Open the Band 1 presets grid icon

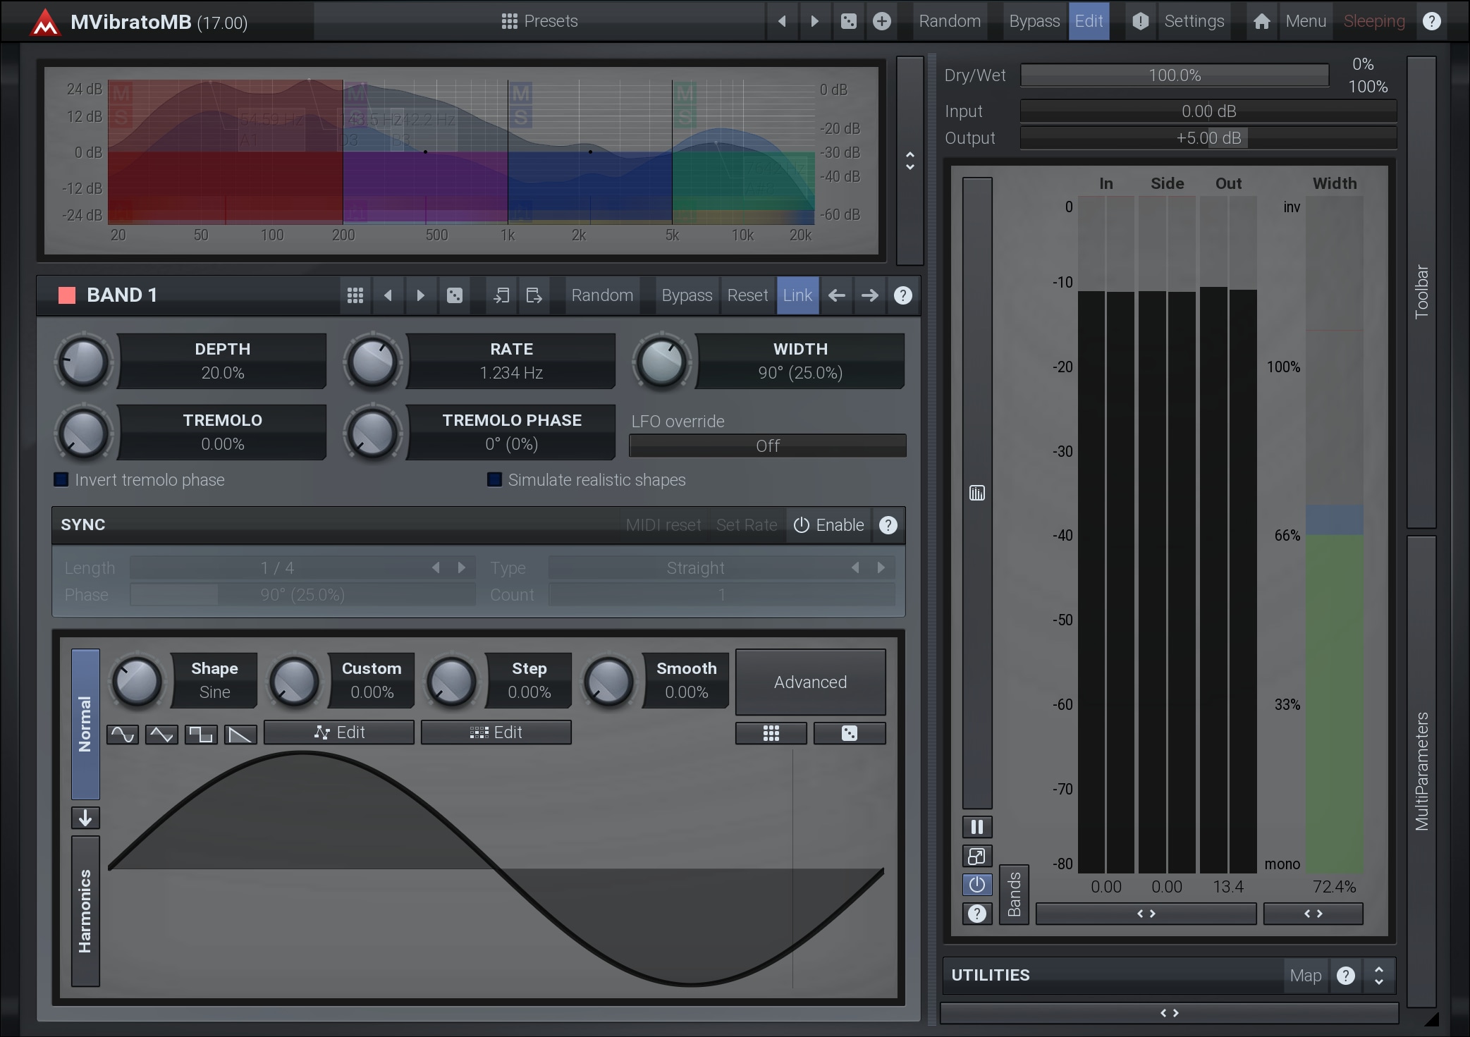(x=355, y=295)
